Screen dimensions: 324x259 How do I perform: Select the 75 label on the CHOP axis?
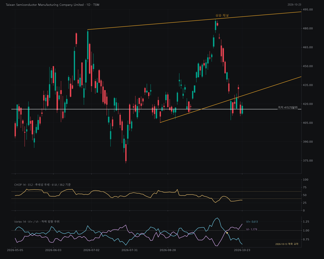[x=305, y=187]
